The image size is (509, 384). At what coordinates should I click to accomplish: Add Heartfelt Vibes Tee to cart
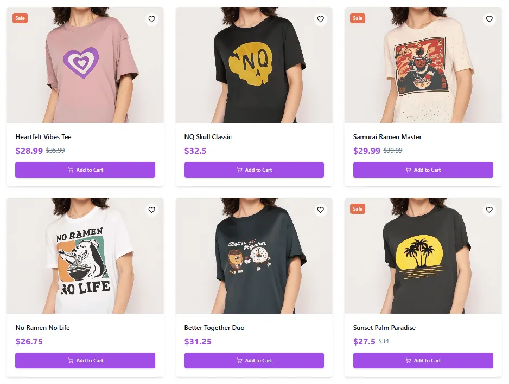click(x=85, y=170)
